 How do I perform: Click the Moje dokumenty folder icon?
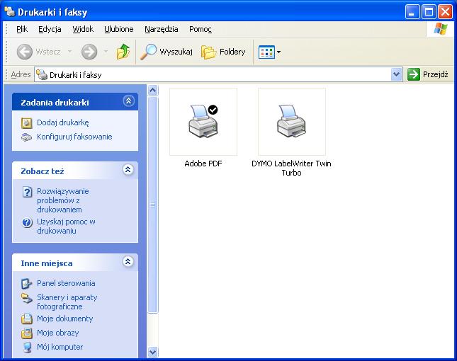26,319
